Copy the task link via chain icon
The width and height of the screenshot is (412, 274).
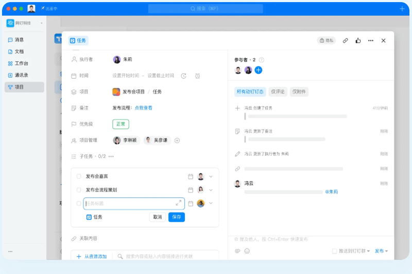pyautogui.click(x=346, y=41)
